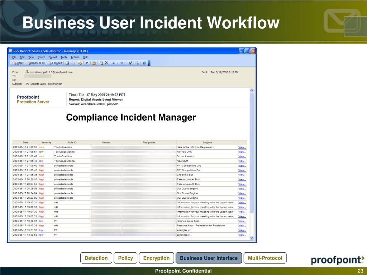Open View link for 'Here is the Info You Requested'
This screenshot has height=275, width=367.
tap(242, 147)
